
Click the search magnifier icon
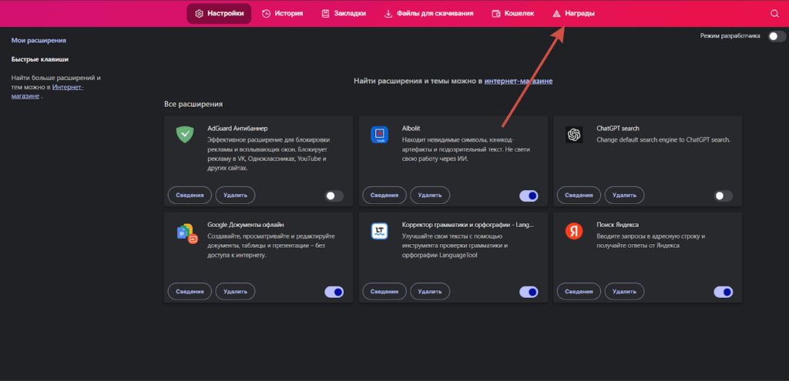[774, 13]
